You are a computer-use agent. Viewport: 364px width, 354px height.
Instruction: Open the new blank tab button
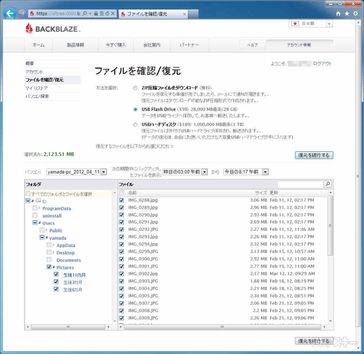193,14
